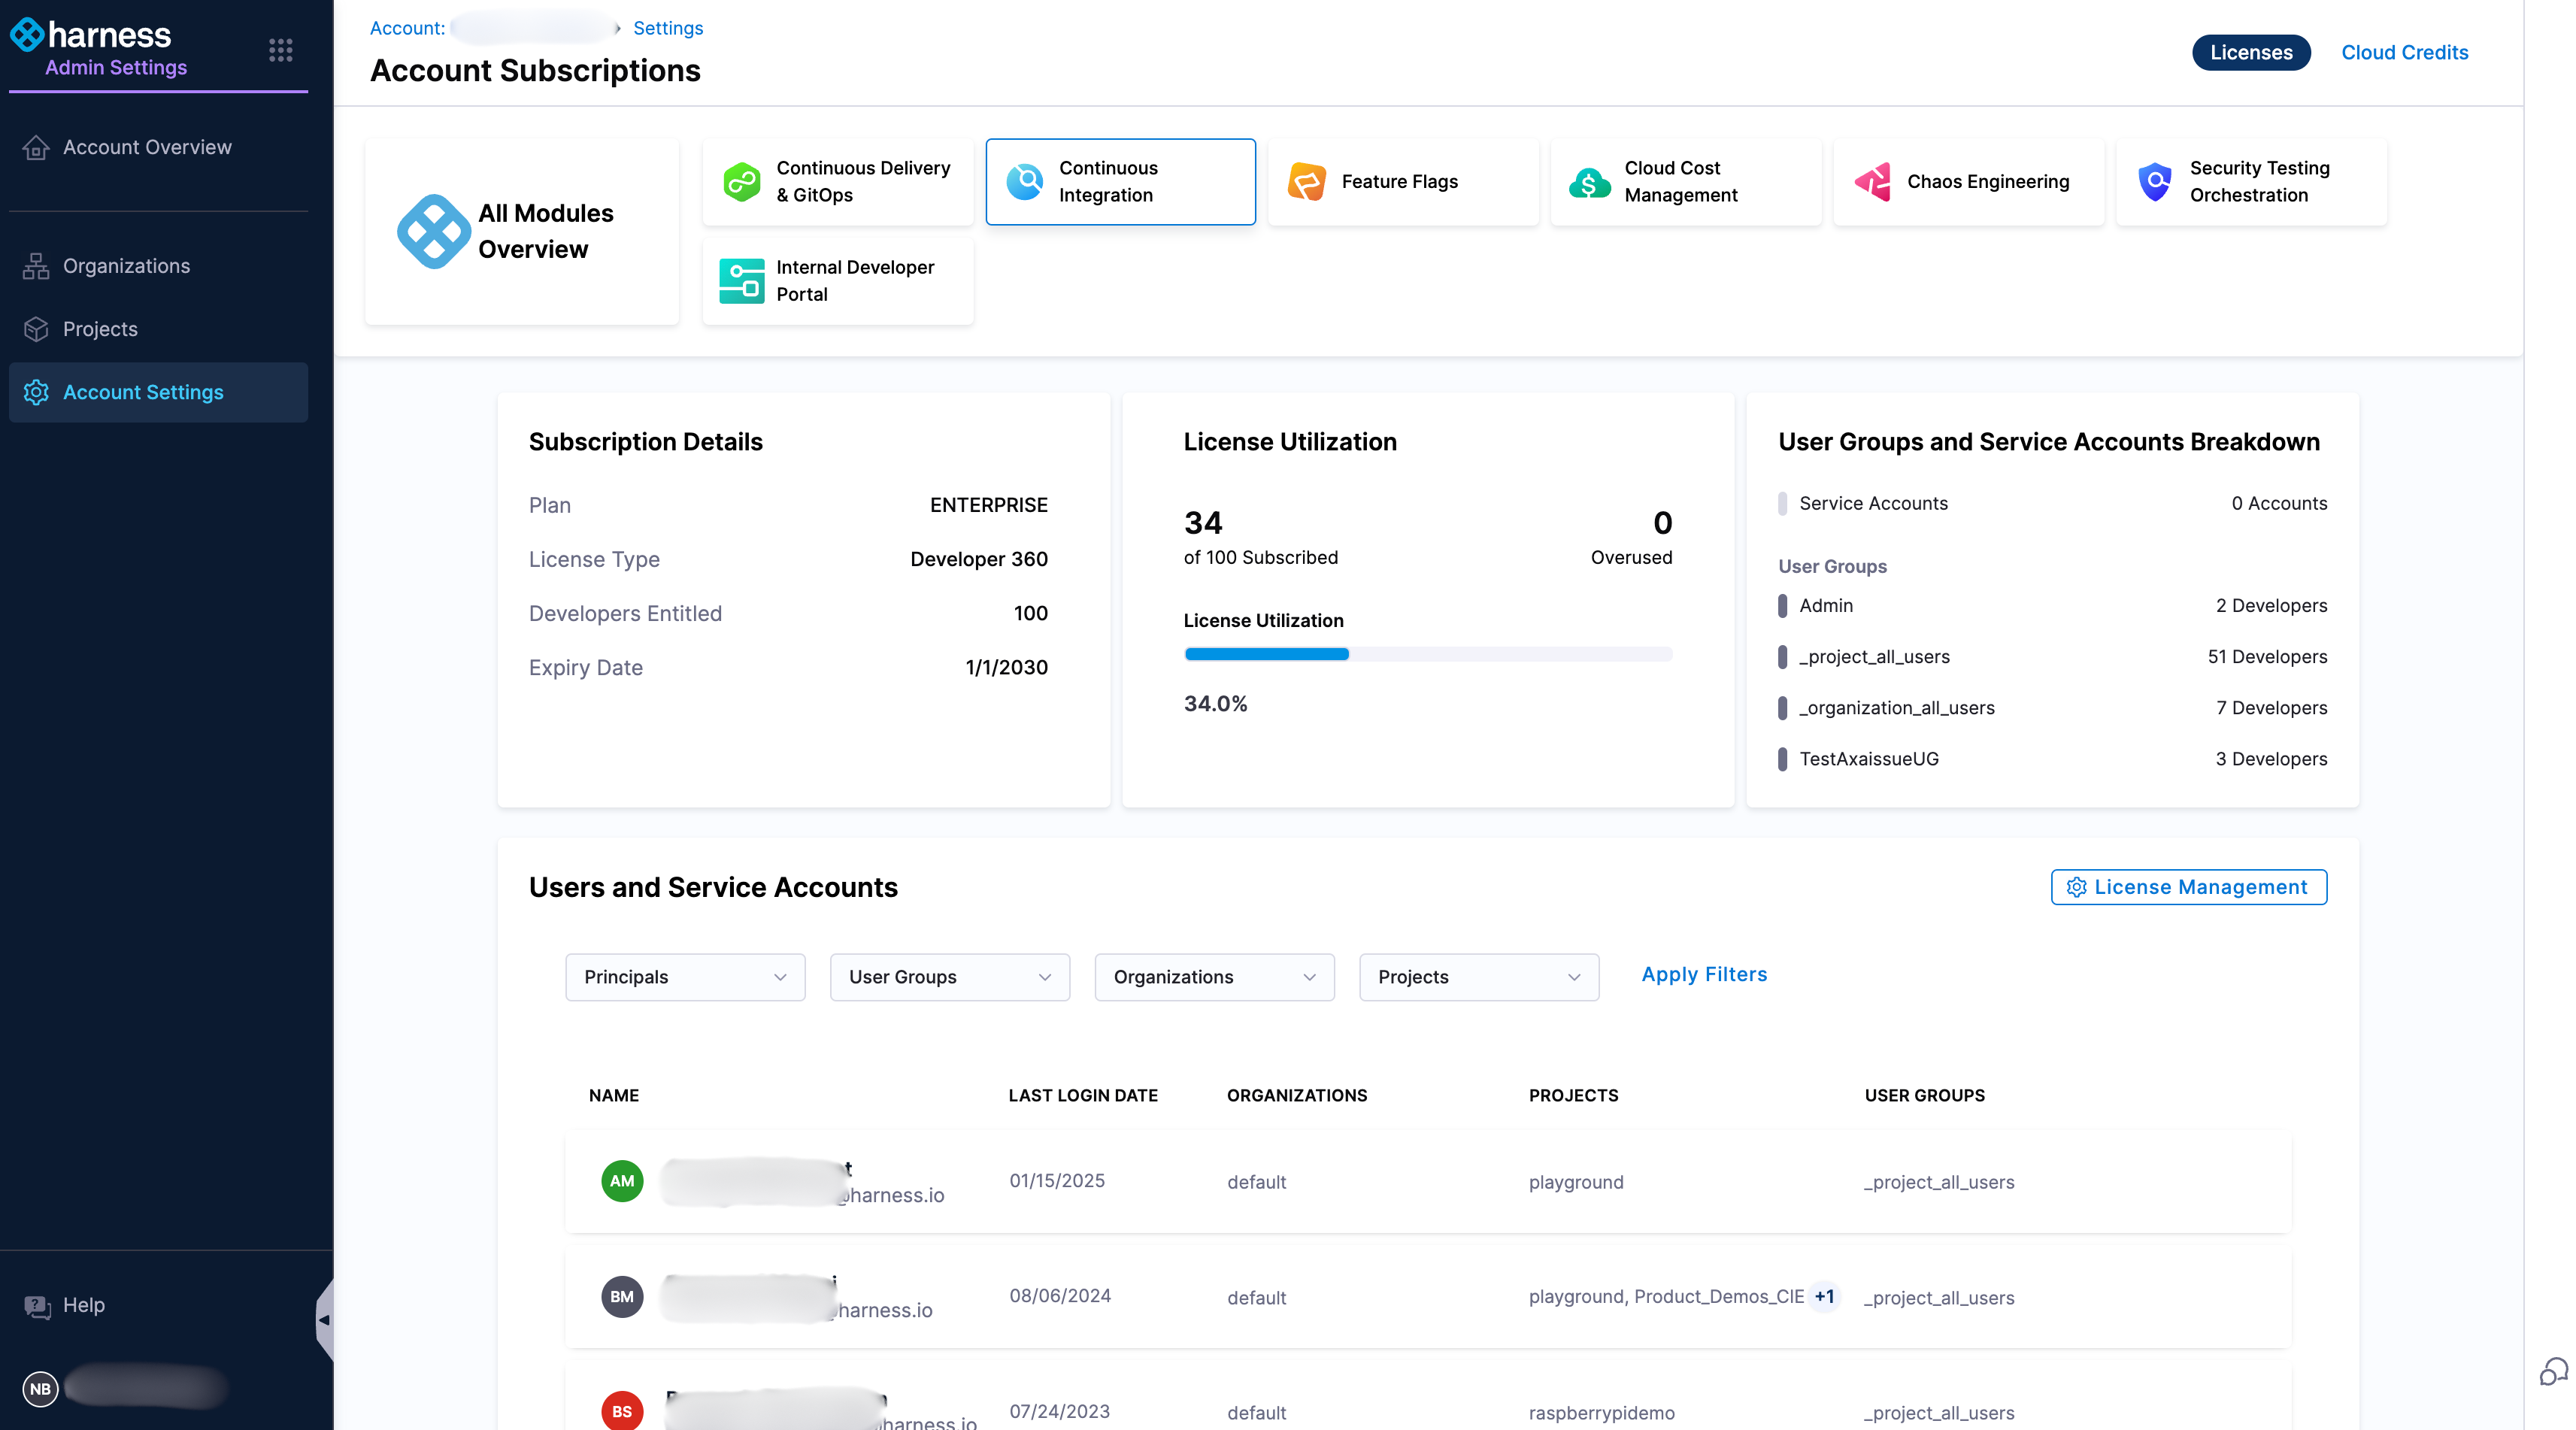Expand the Principals dropdown
The height and width of the screenshot is (1430, 2576).
click(x=685, y=977)
